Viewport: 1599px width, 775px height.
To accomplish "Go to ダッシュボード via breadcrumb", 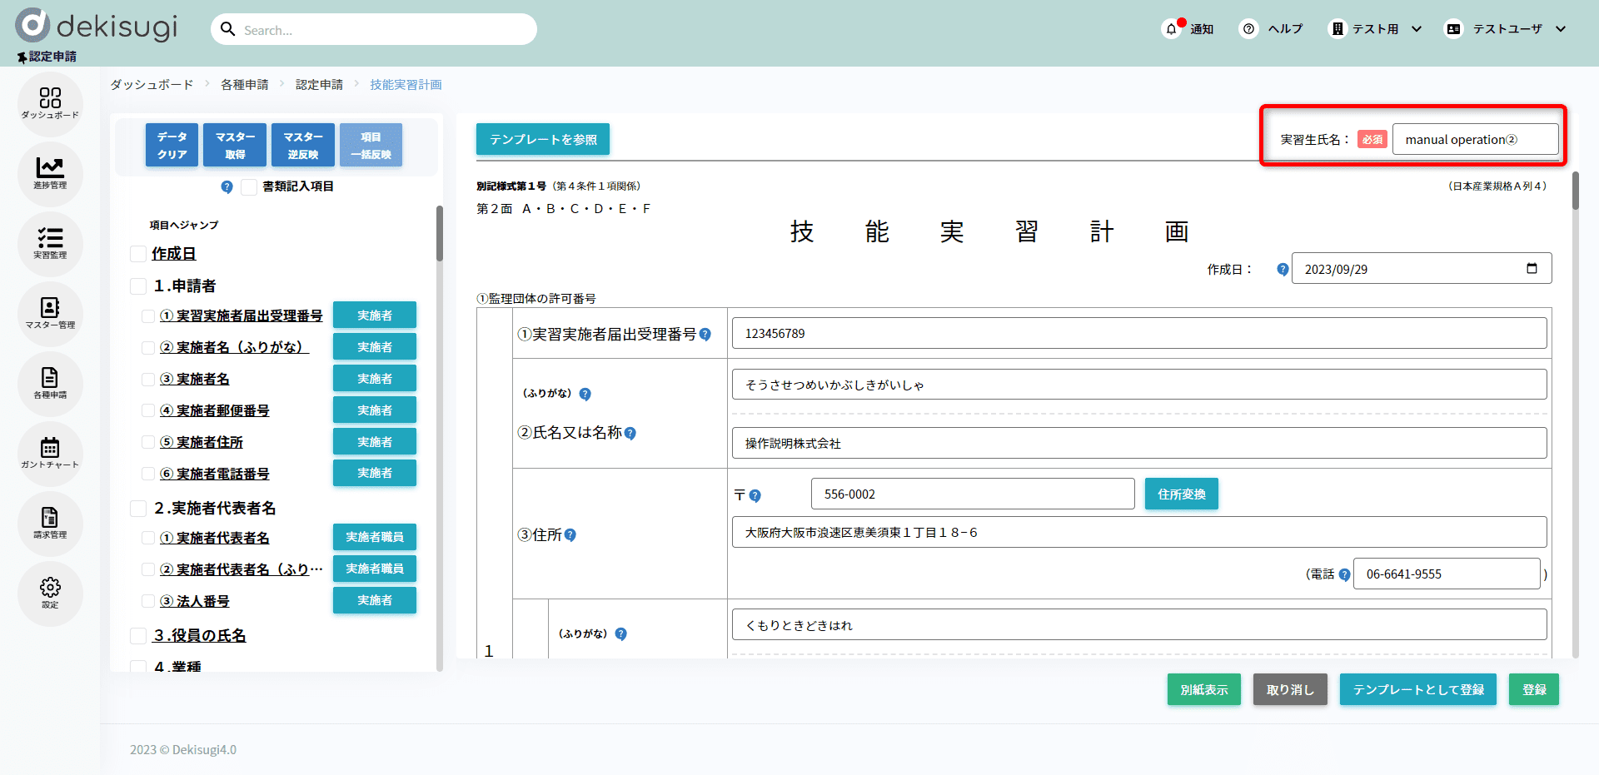I will [x=152, y=85].
